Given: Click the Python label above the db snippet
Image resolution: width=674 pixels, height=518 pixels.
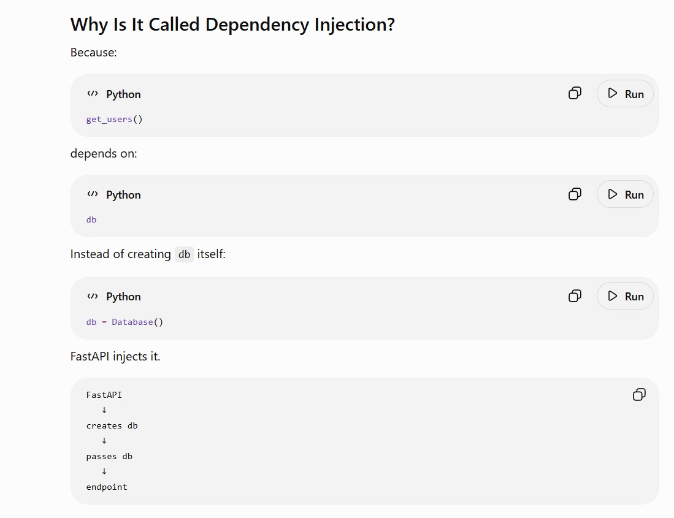Looking at the screenshot, I should tap(123, 194).
